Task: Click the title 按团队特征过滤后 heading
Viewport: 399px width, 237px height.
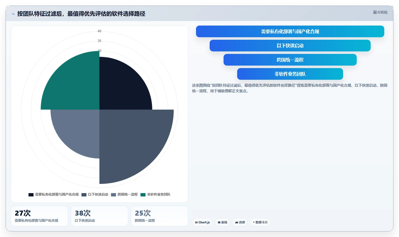Action: tap(81, 14)
